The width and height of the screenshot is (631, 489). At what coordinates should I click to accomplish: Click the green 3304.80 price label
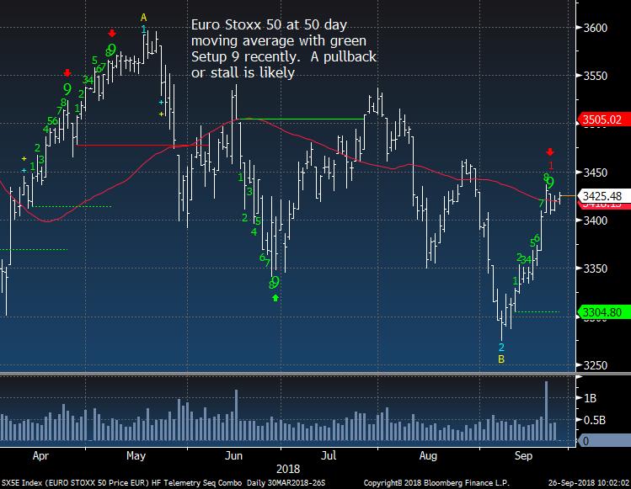[x=602, y=312]
